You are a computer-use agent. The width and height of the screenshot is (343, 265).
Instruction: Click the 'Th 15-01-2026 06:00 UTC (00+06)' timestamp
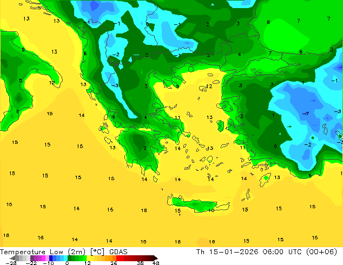267,252
